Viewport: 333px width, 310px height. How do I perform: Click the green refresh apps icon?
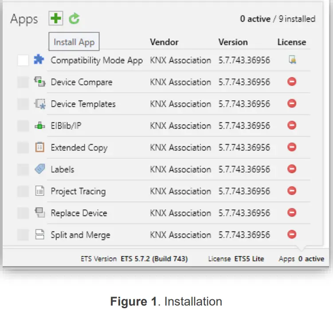coord(74,19)
